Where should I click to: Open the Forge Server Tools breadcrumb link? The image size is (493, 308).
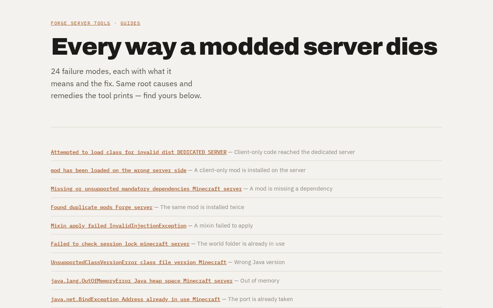[80, 23]
